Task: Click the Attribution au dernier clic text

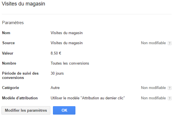Action: pos(103,98)
